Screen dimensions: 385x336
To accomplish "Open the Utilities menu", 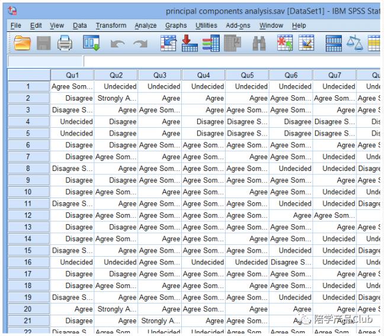I will pos(206,25).
